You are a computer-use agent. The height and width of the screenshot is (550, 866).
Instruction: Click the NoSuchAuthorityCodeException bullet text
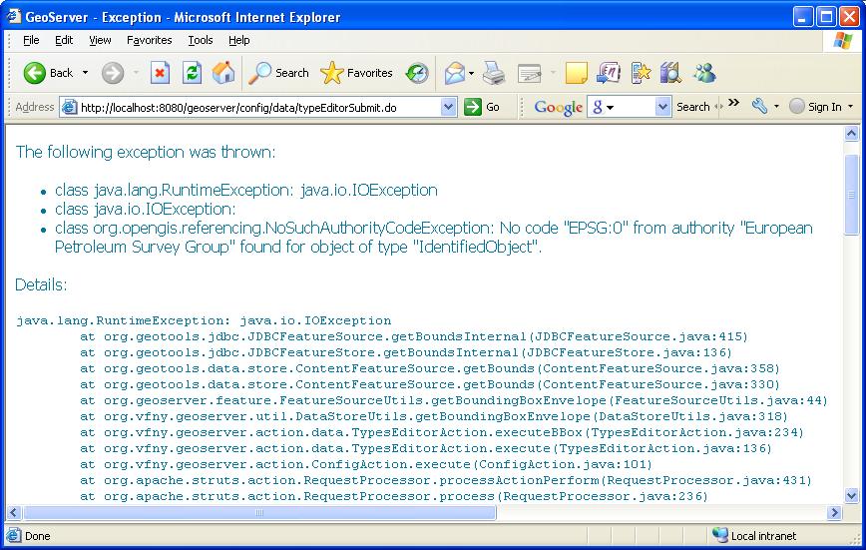(434, 238)
